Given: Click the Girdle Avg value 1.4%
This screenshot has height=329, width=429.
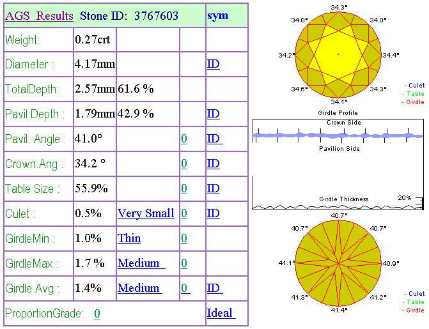Looking at the screenshot, I should tap(88, 288).
